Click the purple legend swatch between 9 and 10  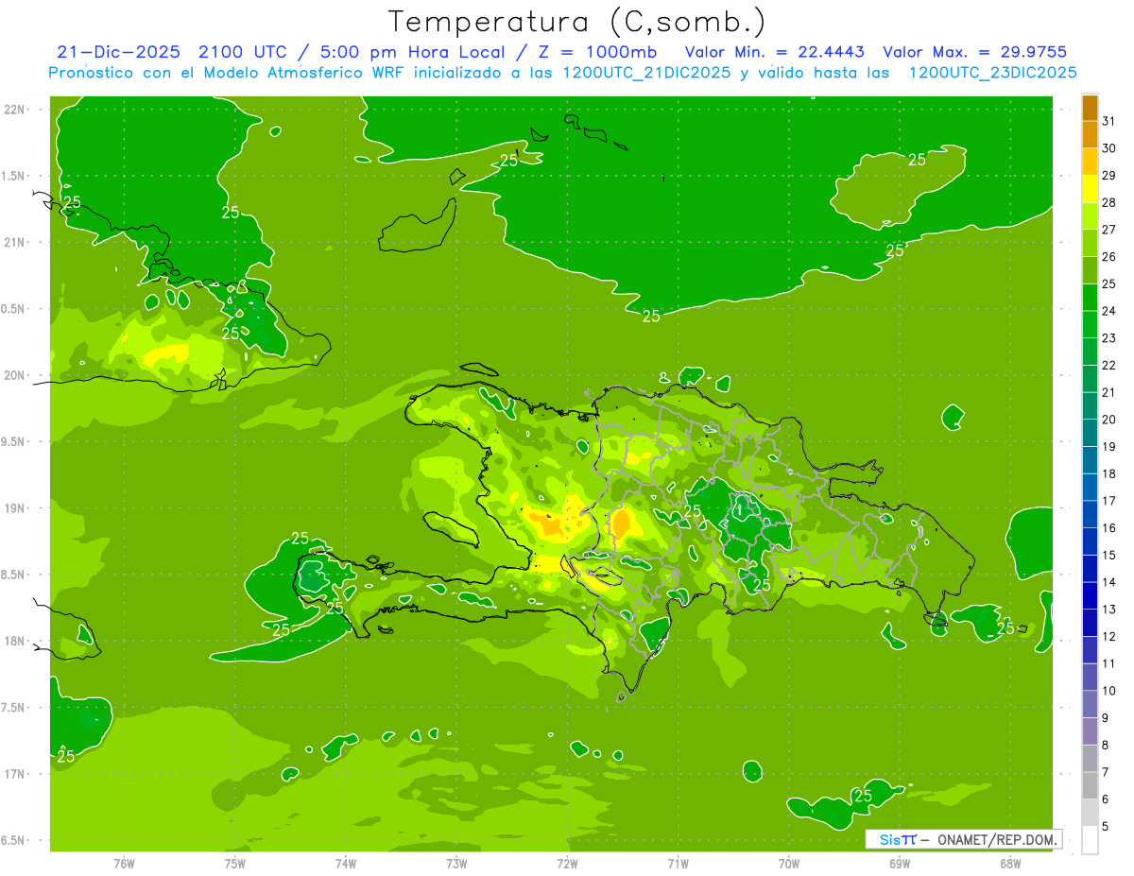(x=1090, y=704)
